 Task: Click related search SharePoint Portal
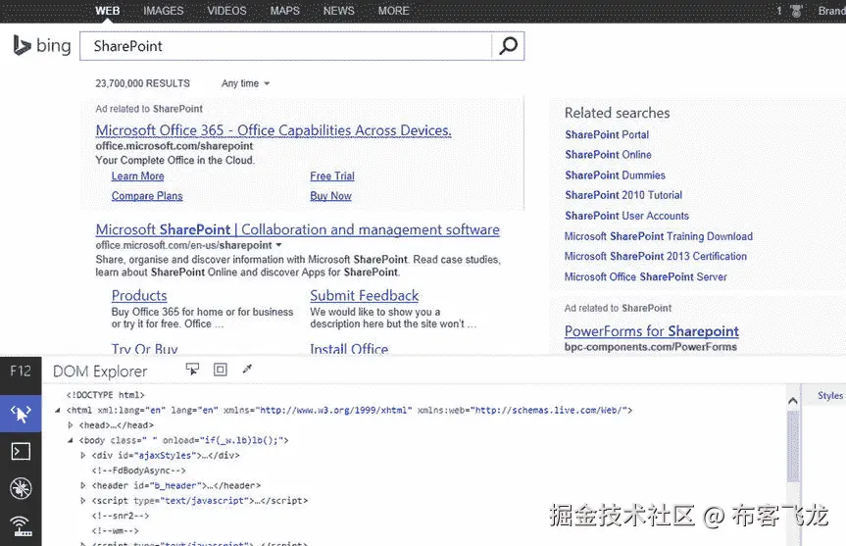[x=607, y=135]
